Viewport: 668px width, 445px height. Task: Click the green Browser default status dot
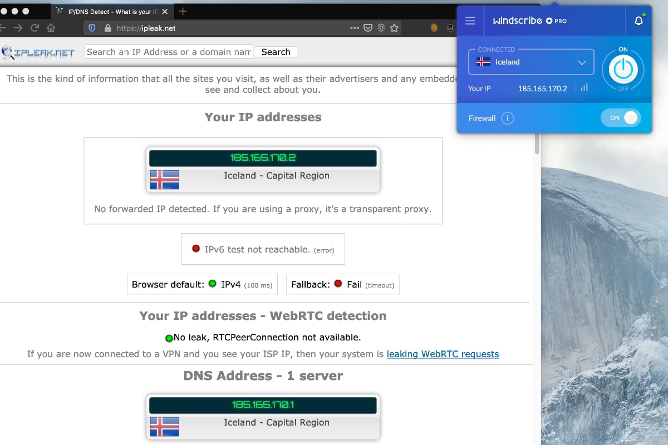(212, 284)
